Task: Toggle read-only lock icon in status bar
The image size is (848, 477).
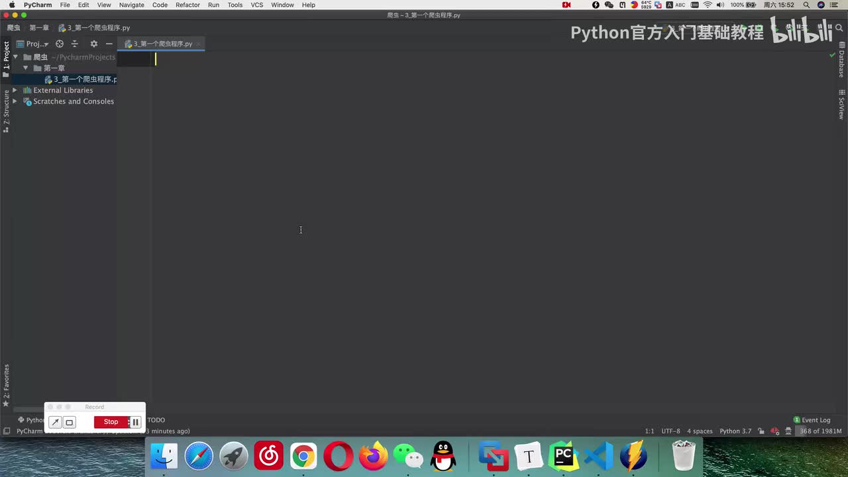Action: [x=761, y=431]
